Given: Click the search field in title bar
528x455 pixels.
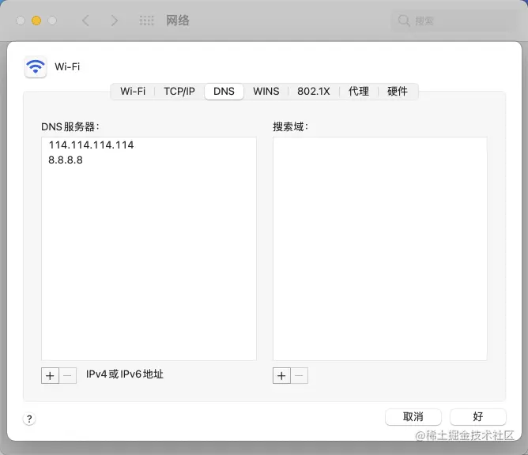Looking at the screenshot, I should [454, 21].
